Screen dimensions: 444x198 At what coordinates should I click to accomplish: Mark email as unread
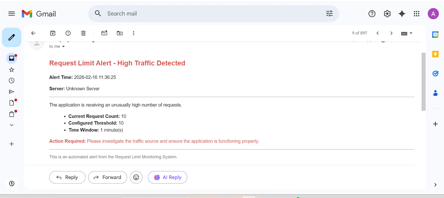104,33
